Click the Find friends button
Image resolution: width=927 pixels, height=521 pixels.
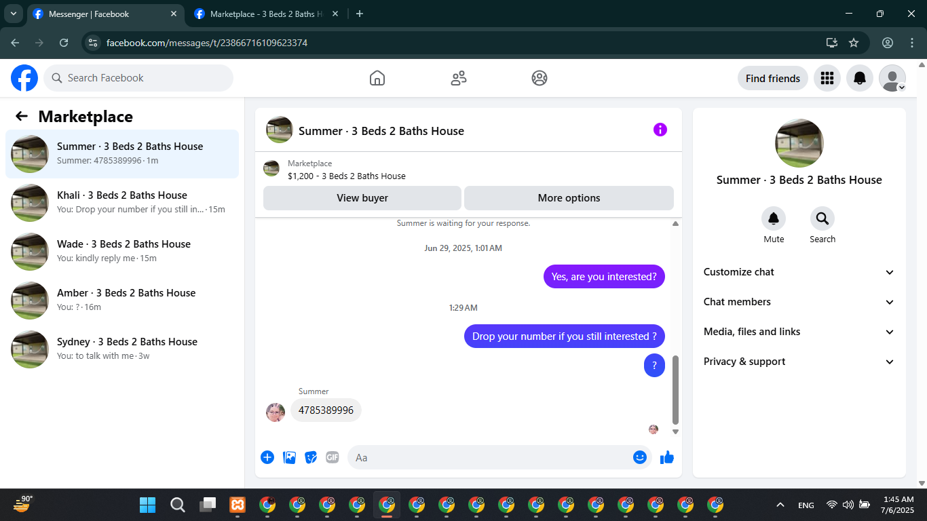pyautogui.click(x=773, y=78)
